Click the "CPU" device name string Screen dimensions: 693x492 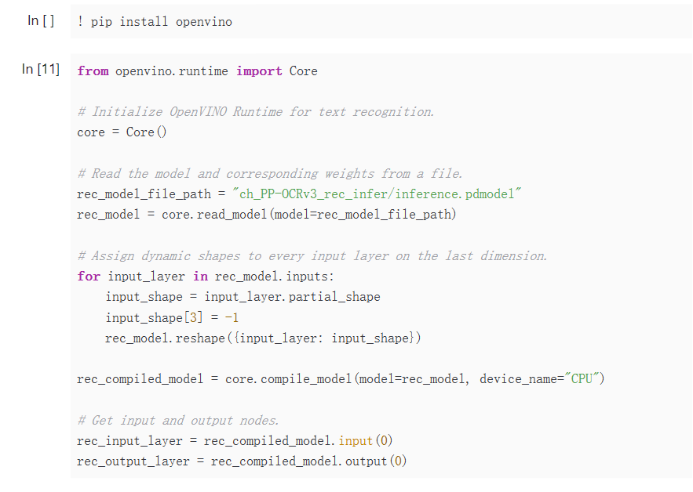pyautogui.click(x=582, y=378)
